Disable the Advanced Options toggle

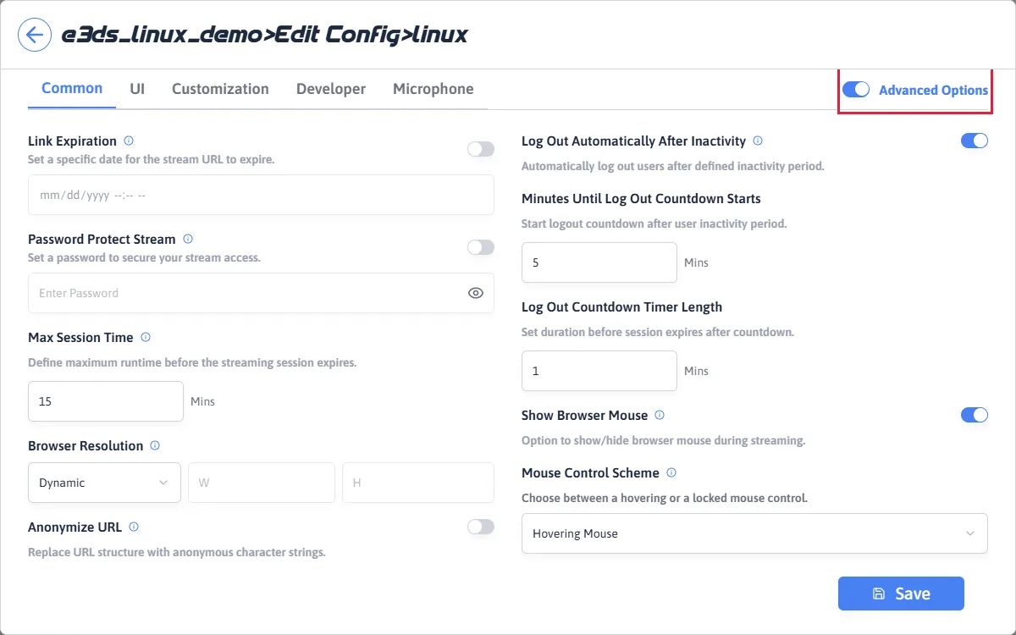tap(856, 90)
